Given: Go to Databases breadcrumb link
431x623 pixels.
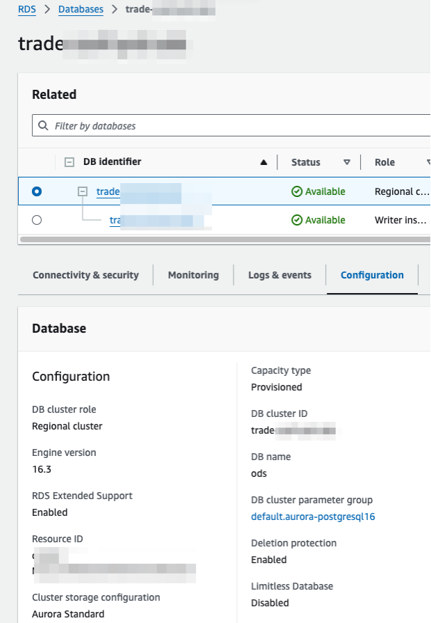Looking at the screenshot, I should click(x=81, y=9).
